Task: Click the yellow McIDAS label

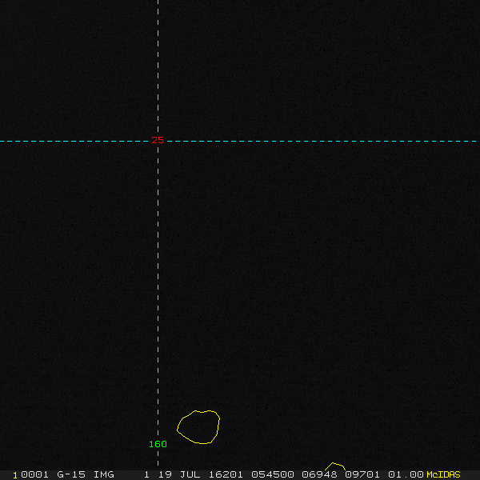Action: (443, 474)
